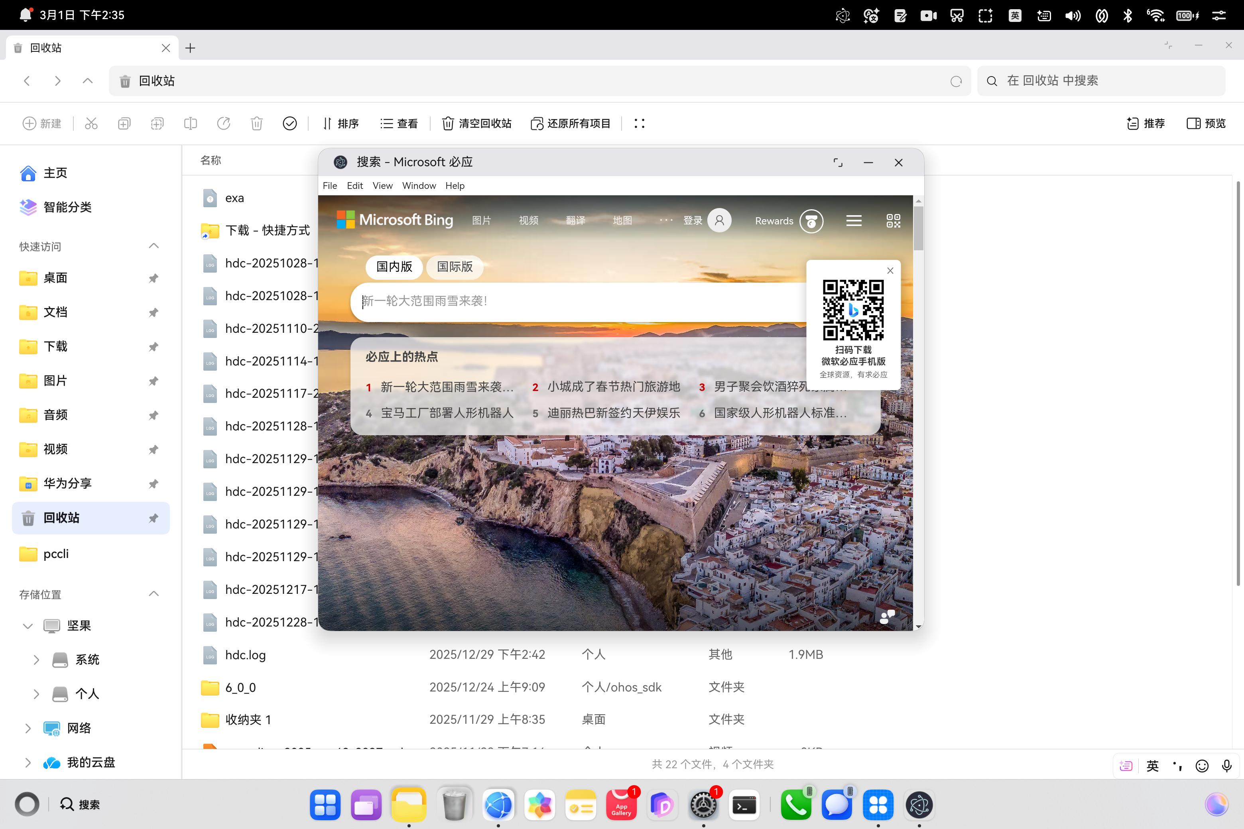Toggle the 预览 preview pane

pyautogui.click(x=1206, y=123)
